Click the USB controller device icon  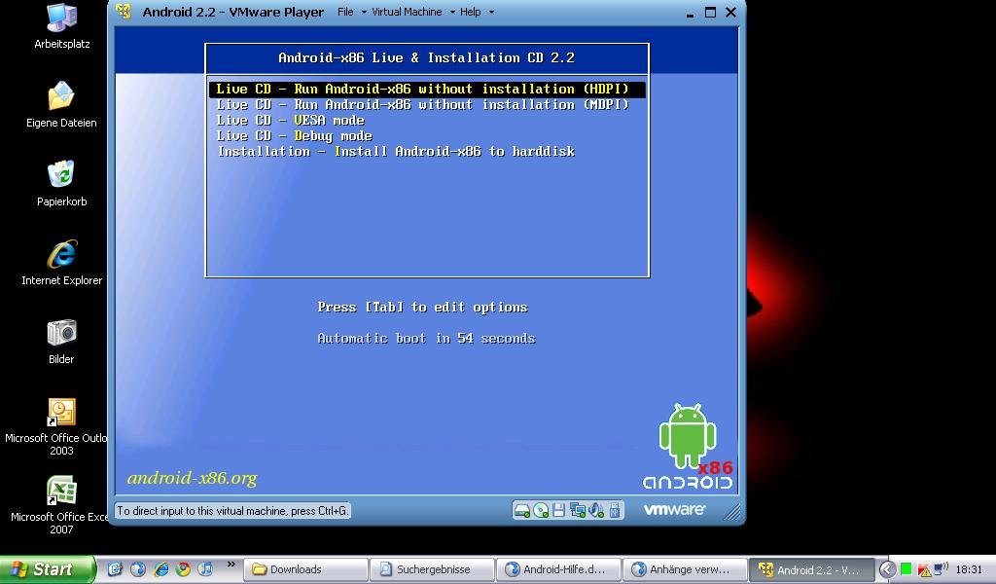615,510
